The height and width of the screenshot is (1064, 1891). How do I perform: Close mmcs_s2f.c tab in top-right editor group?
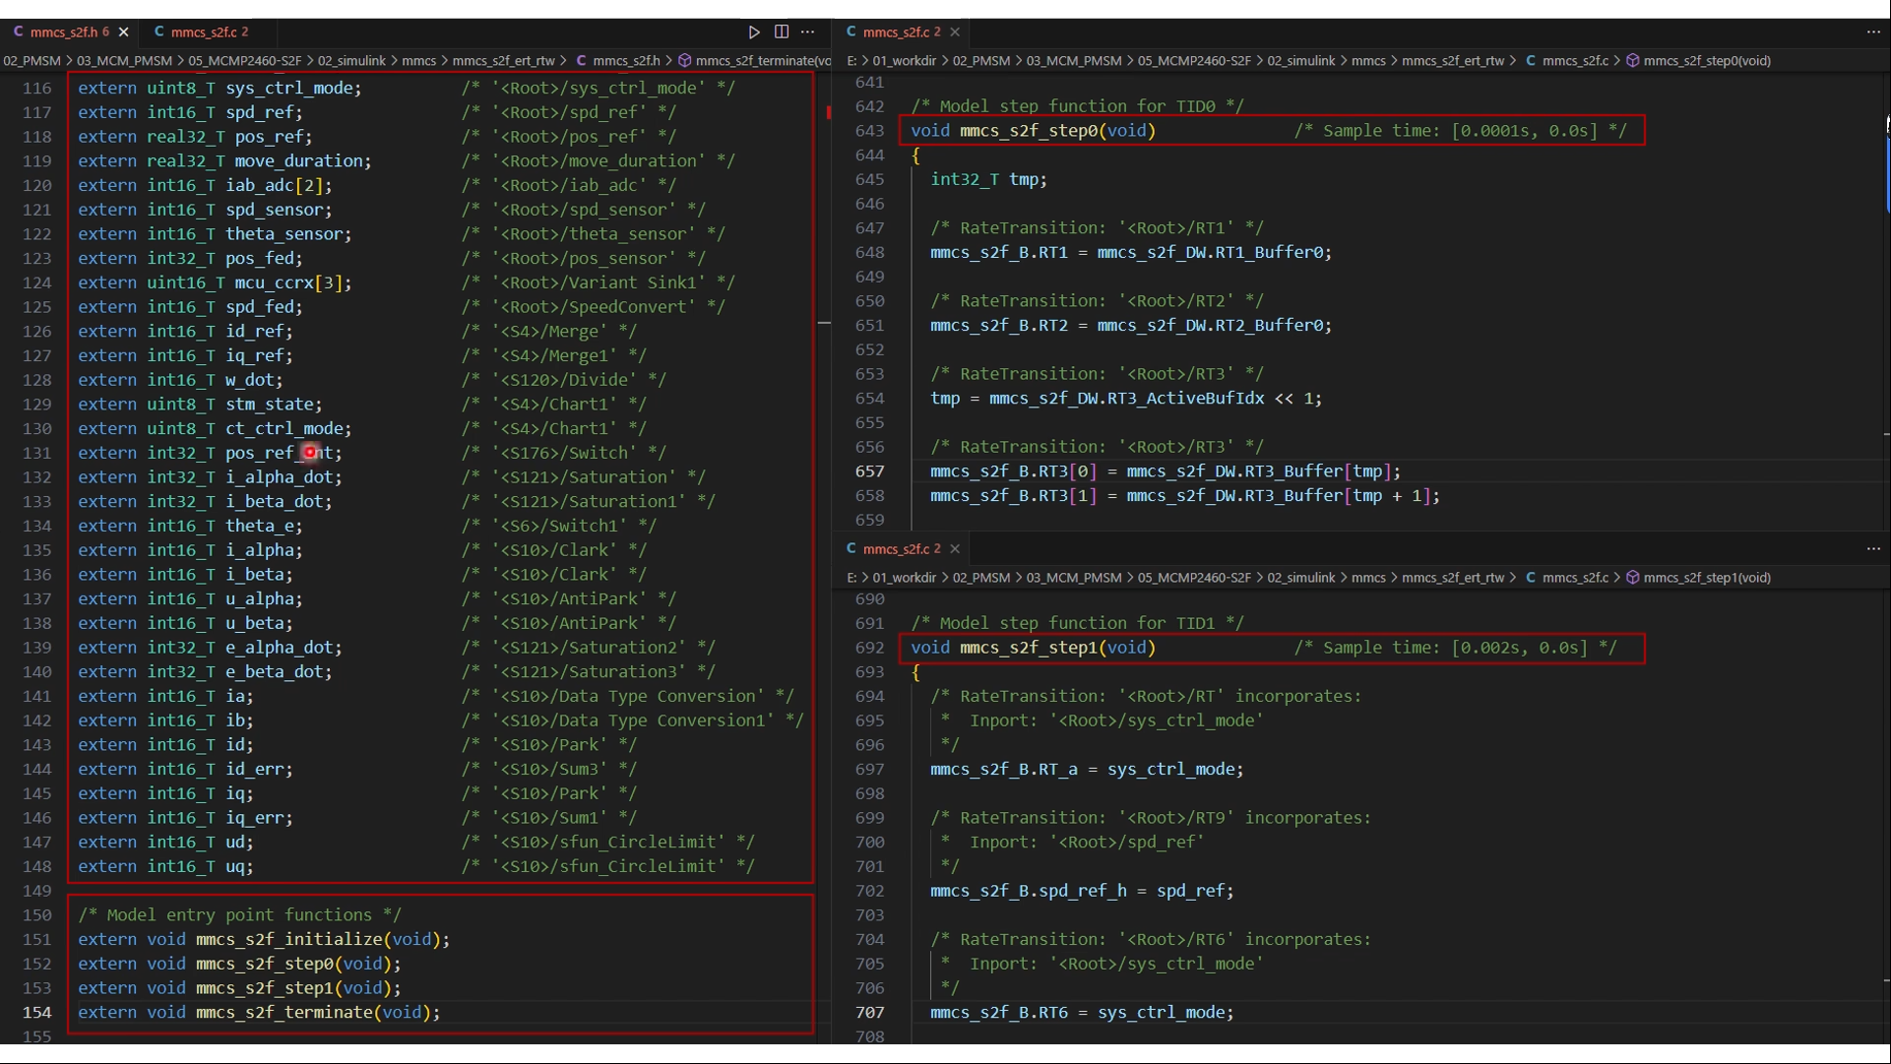[955, 31]
